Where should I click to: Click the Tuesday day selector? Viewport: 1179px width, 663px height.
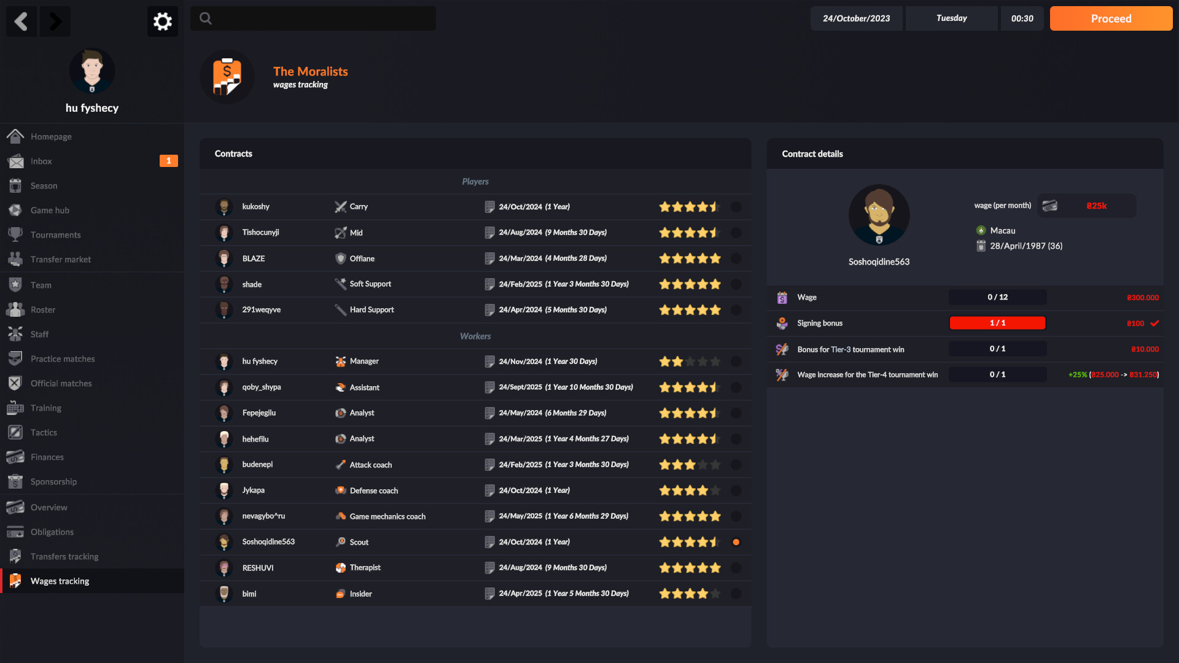[x=951, y=18]
